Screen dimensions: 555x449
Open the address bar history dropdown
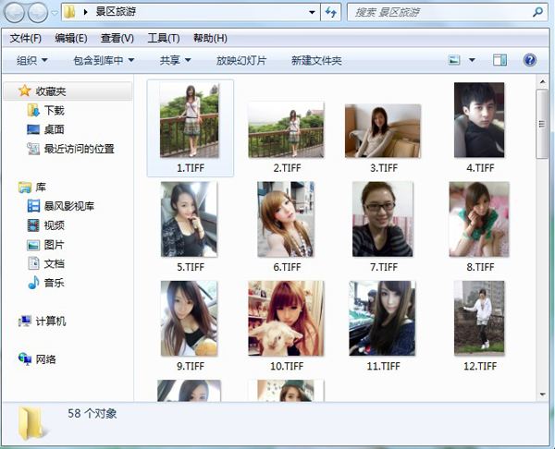(312, 12)
